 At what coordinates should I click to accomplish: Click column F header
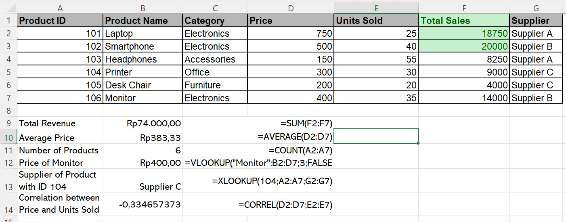(x=463, y=7)
